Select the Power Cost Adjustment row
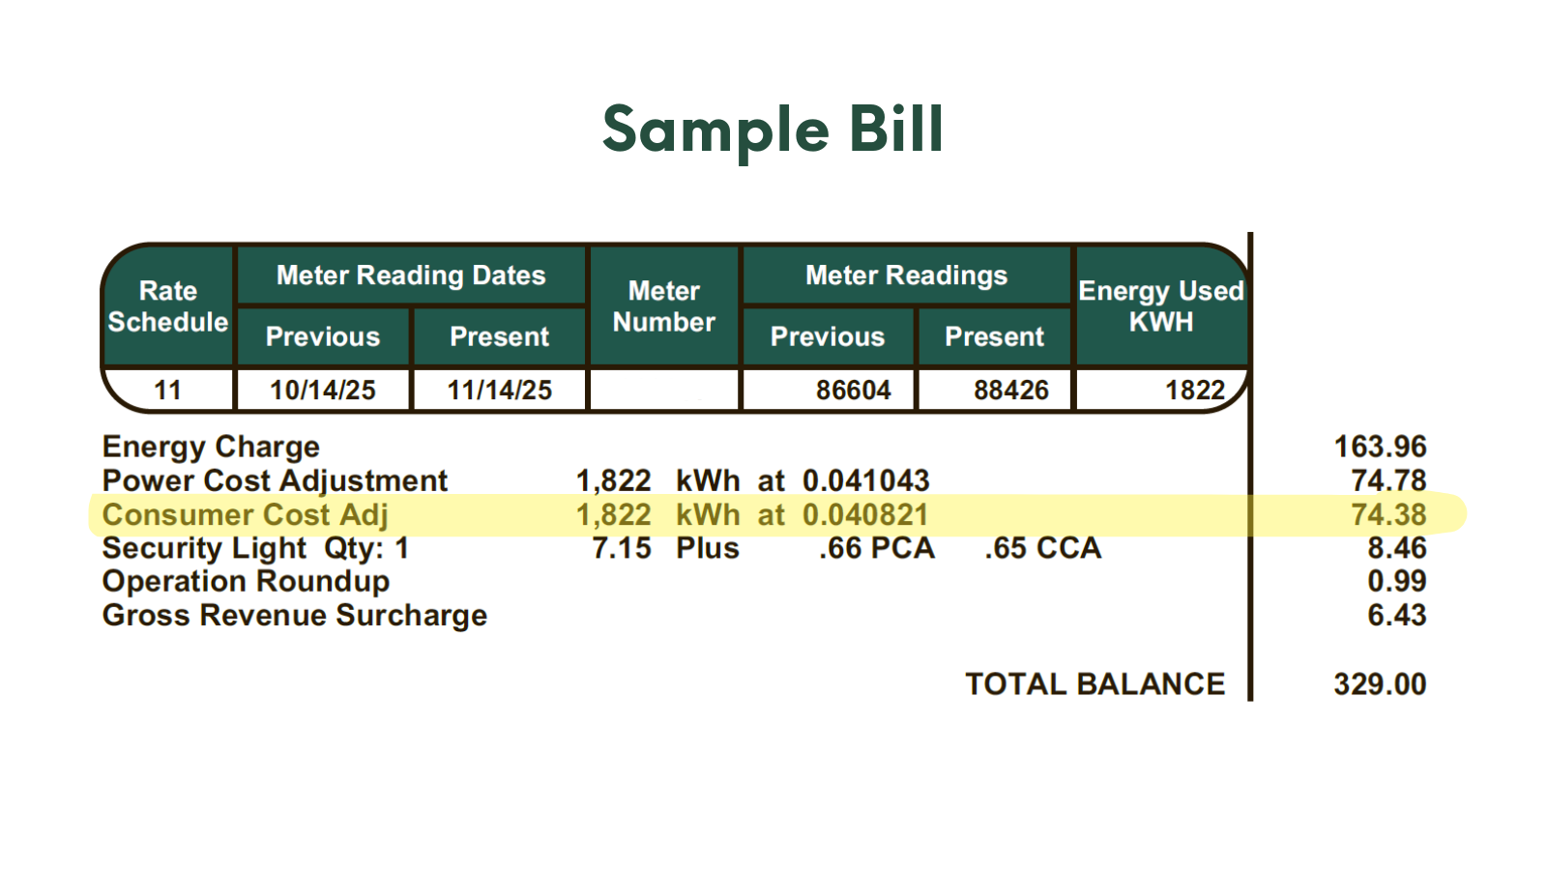Image resolution: width=1547 pixels, height=870 pixels. (x=275, y=480)
